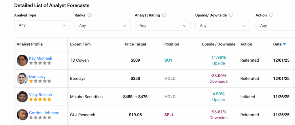Click info icon beside Upside/ Downside filter
This screenshot has width=295, height=125.
coord(231,15)
